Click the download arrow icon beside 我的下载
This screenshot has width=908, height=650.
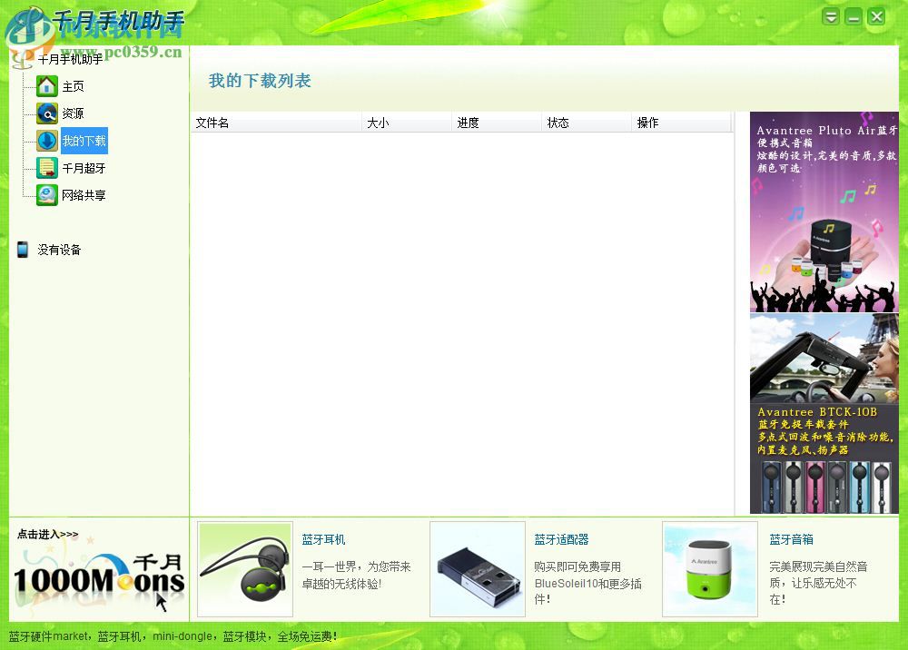pos(47,141)
